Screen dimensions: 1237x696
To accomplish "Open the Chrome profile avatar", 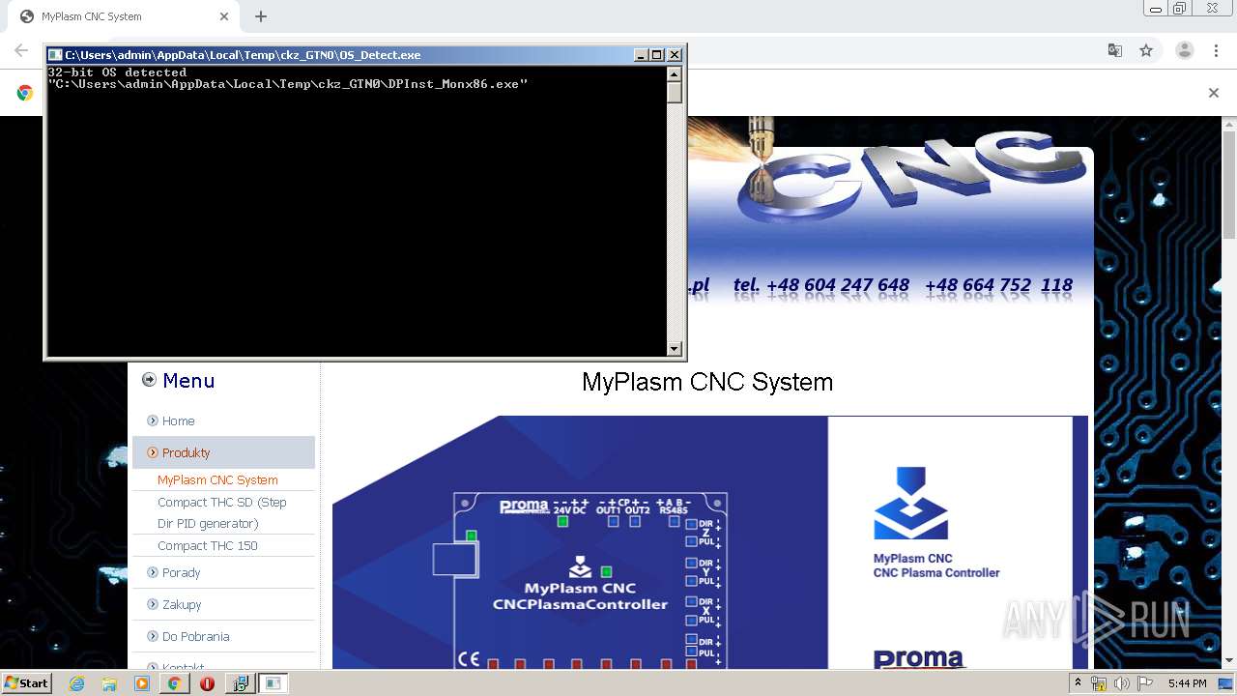I will 1185,50.
